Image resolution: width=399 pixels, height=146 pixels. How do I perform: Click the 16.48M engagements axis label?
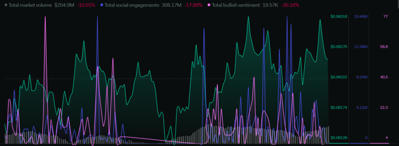(x=361, y=16)
